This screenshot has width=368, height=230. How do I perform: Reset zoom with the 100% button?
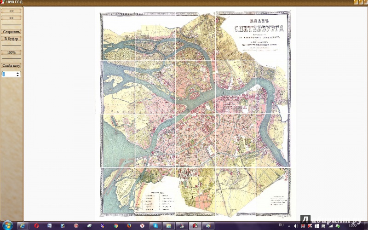pos(11,52)
